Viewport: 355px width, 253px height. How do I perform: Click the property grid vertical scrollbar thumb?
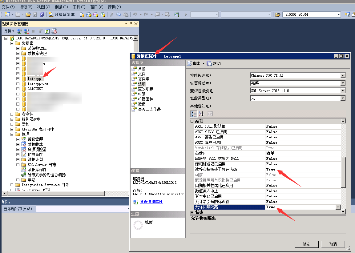(x=343, y=172)
